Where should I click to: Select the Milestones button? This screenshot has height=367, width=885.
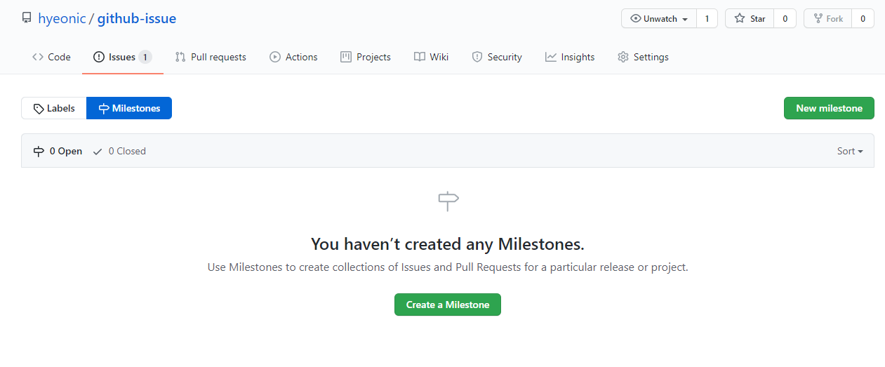click(129, 108)
